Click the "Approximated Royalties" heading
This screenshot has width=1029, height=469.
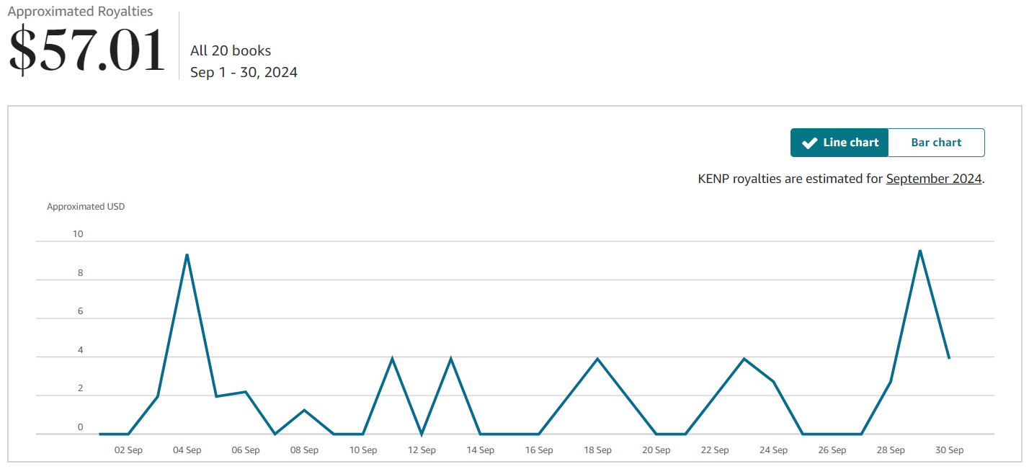point(80,12)
